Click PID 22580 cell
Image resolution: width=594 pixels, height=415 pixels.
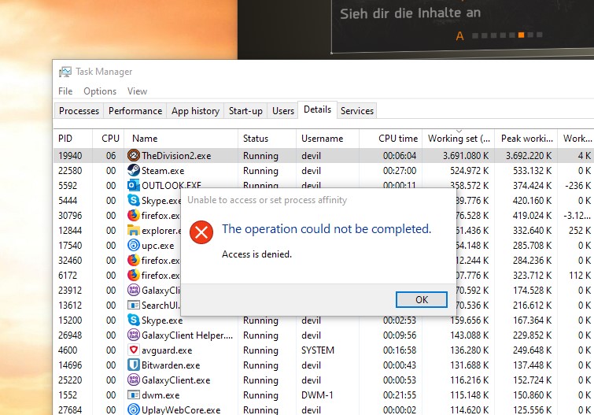tap(70, 171)
